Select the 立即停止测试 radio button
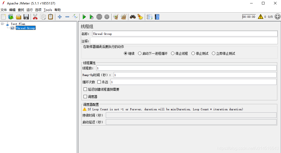 pyautogui.click(x=213, y=53)
